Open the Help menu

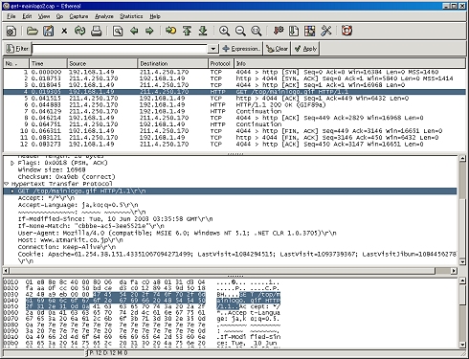[155, 16]
